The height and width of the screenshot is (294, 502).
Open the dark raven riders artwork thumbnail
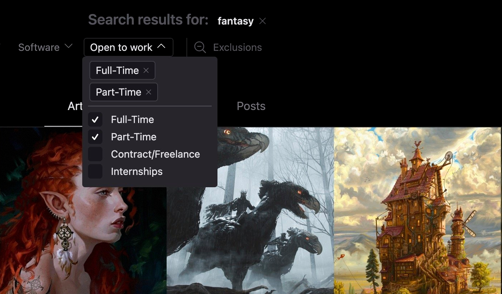tap(250, 210)
